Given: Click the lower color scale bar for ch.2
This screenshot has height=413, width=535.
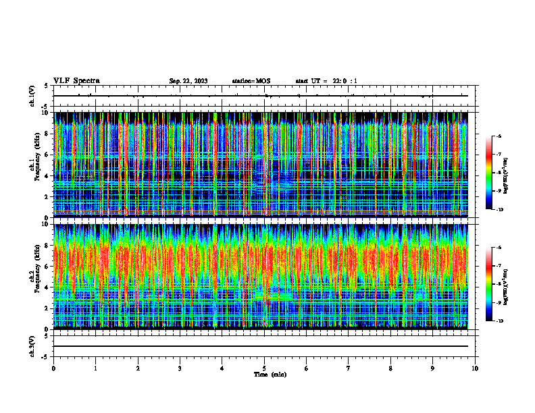Looking at the screenshot, I should (488, 284).
